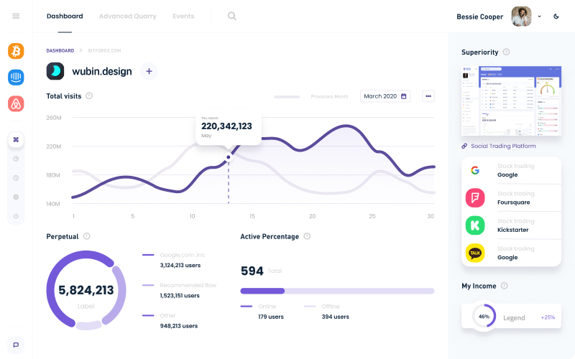Screen dimensions: 575x359
Task: Open the Superiority preview thumbnail
Action: click(510, 101)
